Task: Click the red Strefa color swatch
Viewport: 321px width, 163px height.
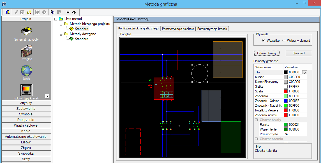Action: 286,91
